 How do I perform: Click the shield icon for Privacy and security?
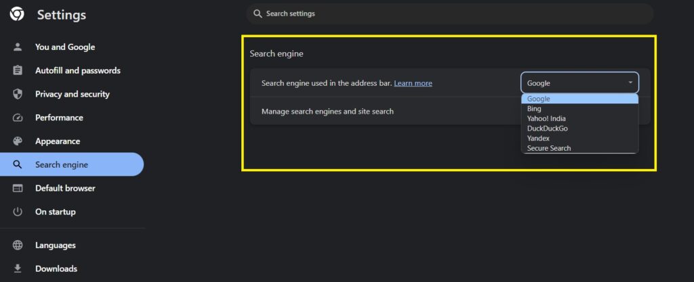[x=18, y=94]
